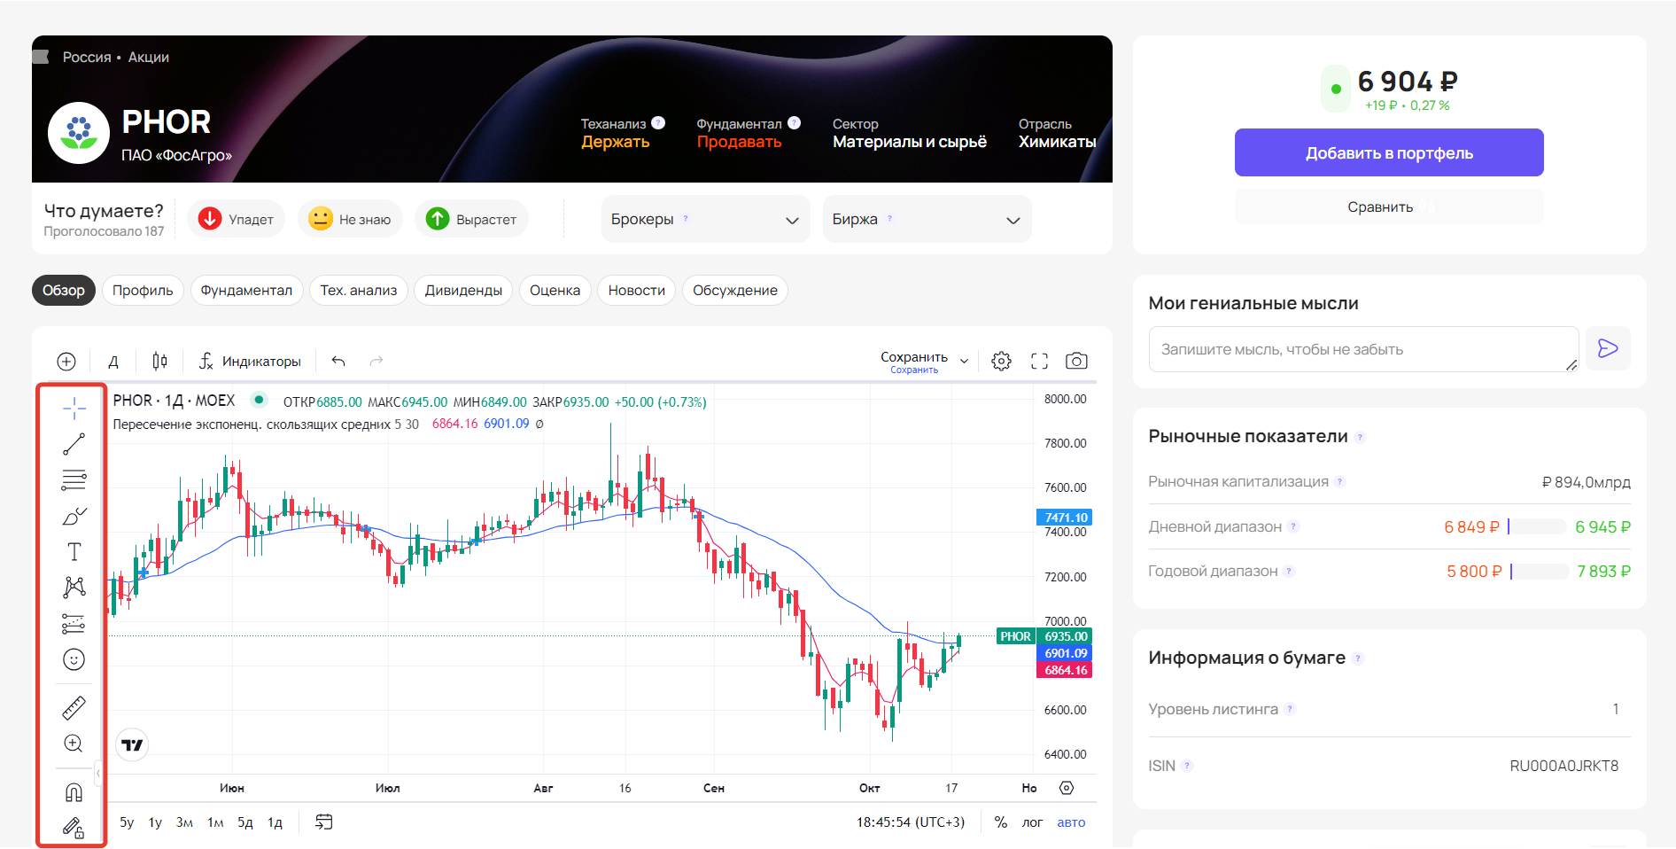
Task: Switch to the Оценка tab
Action: [x=555, y=291]
